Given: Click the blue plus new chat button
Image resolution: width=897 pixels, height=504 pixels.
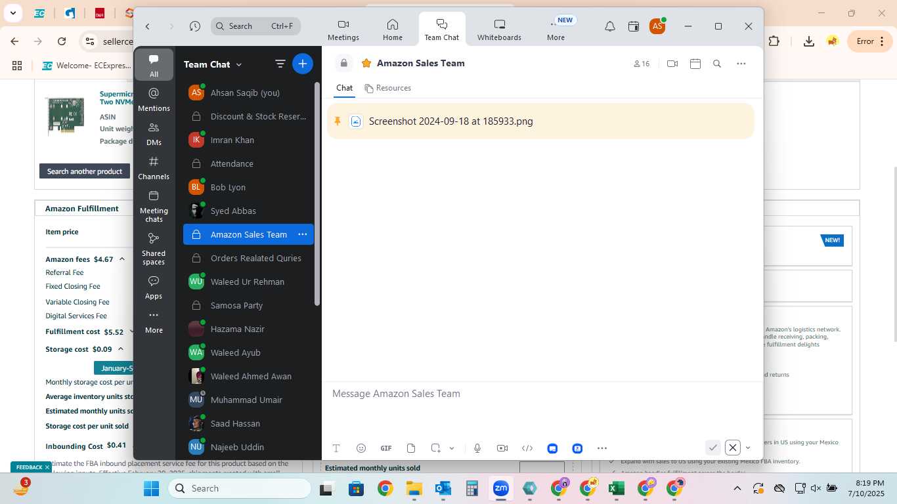Looking at the screenshot, I should click(x=303, y=64).
